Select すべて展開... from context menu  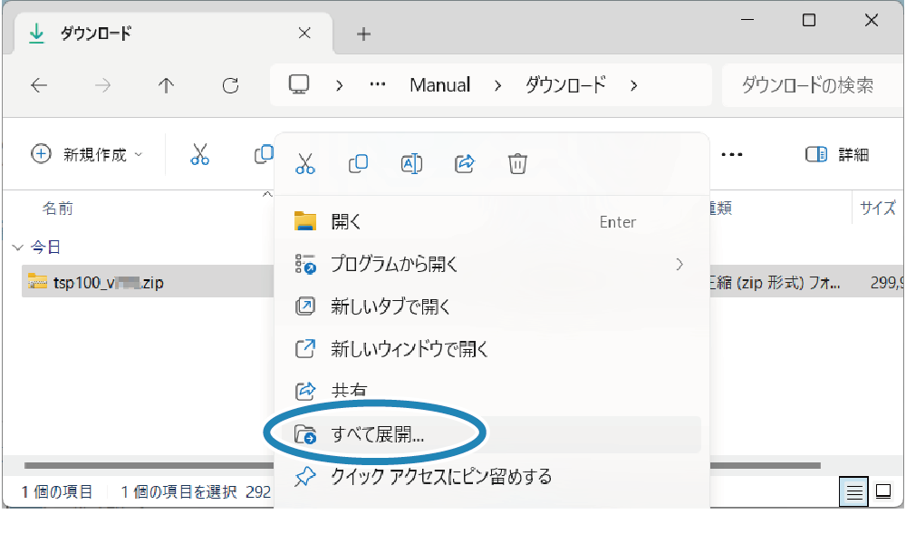click(378, 435)
